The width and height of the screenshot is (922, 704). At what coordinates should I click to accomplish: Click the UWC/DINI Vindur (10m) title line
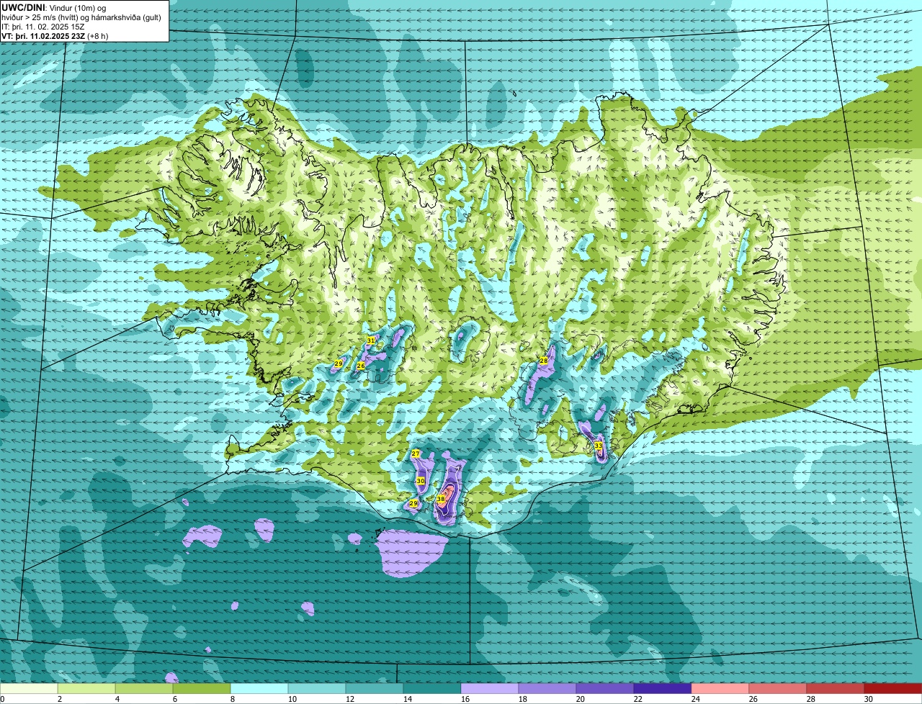[54, 7]
